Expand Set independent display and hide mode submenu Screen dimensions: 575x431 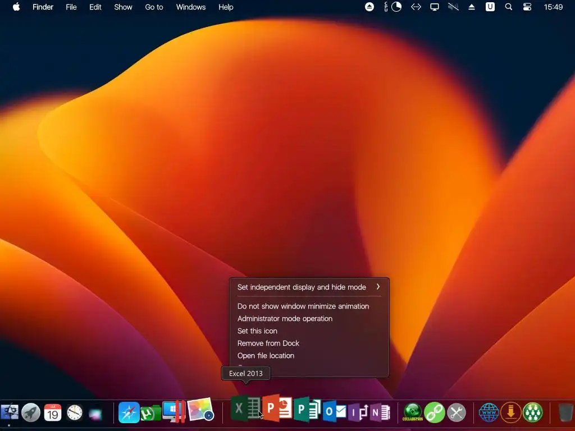tap(309, 287)
